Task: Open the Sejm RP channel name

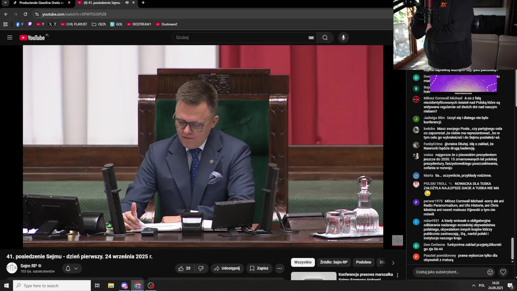Action: coord(29,266)
